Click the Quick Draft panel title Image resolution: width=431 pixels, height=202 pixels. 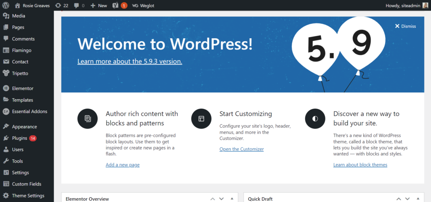click(x=260, y=199)
